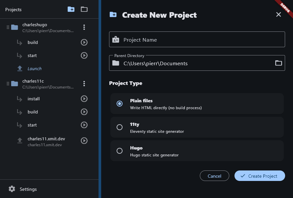Browse for parent directory folder icon
Screen dimensions: 293x198
278,63
